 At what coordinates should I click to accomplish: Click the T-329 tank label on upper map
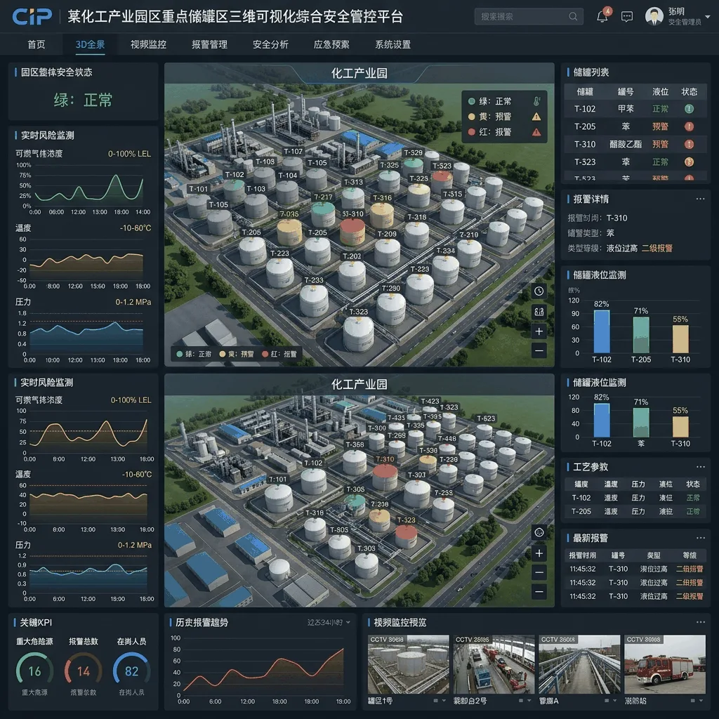click(x=413, y=152)
